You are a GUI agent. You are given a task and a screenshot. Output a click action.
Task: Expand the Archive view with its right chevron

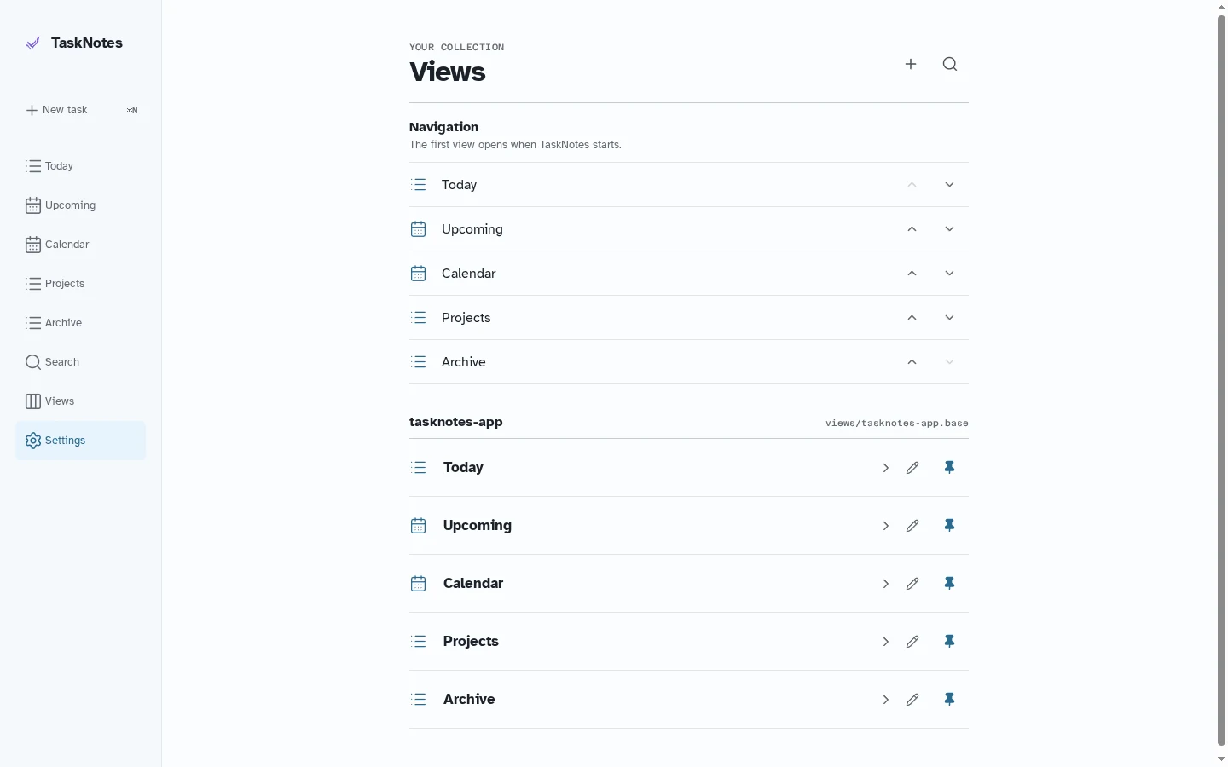(x=886, y=700)
